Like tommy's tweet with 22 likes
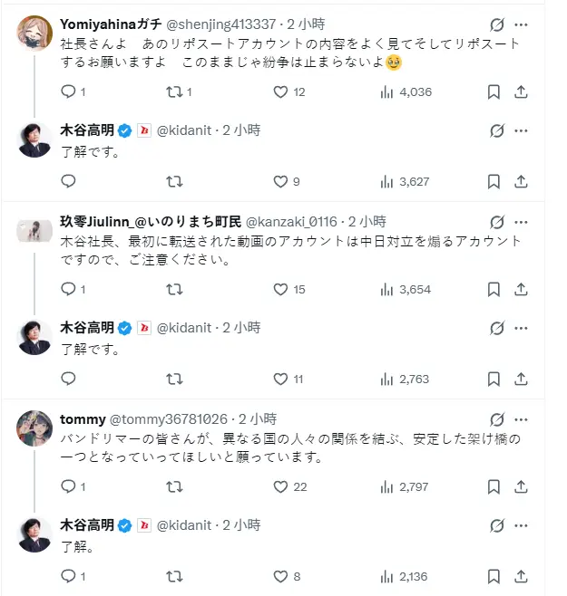Viewport: 567px width, 596px height. (x=281, y=486)
